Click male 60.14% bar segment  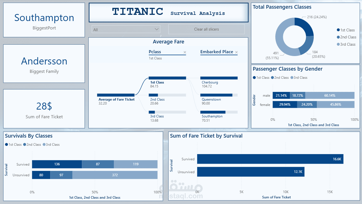(330, 96)
